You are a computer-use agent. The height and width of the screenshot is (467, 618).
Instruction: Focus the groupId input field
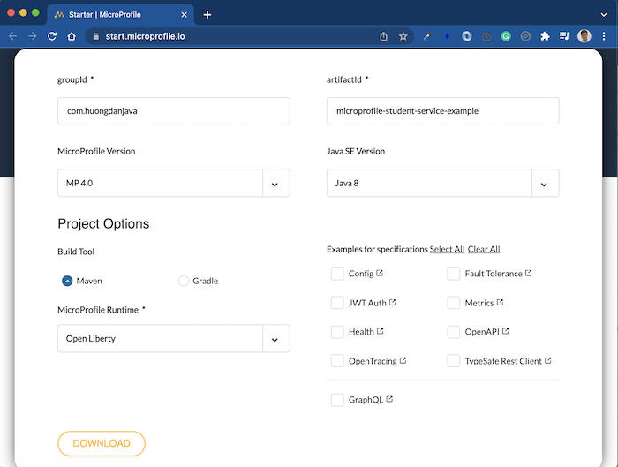[174, 110]
